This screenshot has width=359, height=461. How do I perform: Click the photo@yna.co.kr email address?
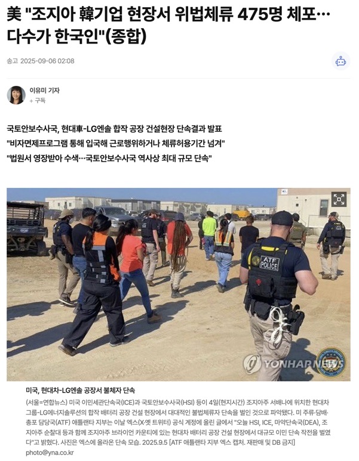(50, 453)
